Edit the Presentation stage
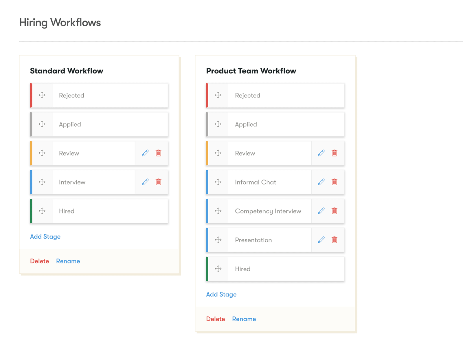This screenshot has width=463, height=347. coord(321,240)
